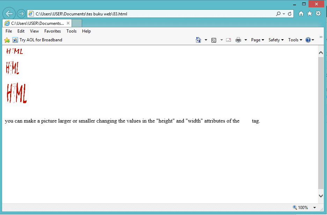
Task: Go forward using the forward arrow
Action: pyautogui.click(x=21, y=13)
